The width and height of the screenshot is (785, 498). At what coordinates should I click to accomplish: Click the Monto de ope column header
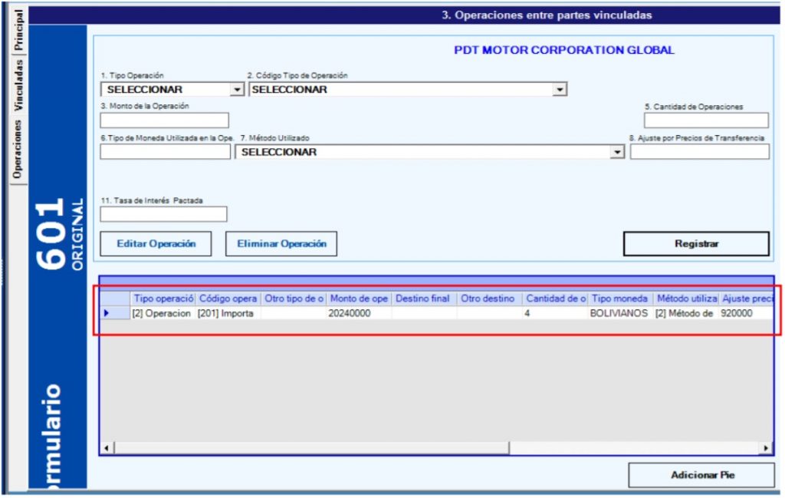coord(359,298)
